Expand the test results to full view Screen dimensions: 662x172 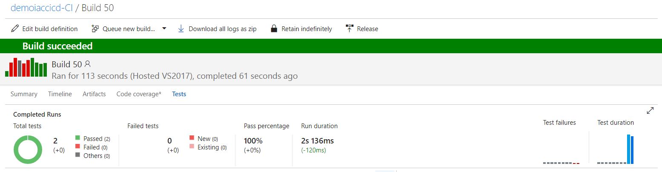650,111
